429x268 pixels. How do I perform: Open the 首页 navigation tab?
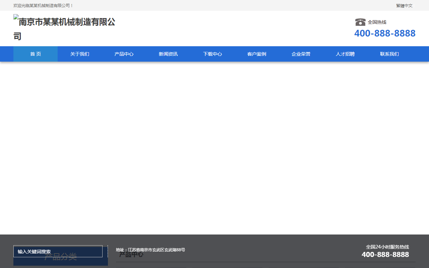coord(36,54)
